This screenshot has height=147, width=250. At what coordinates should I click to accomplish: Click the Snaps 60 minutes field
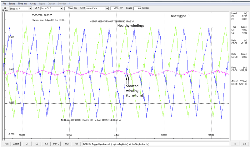coord(137,8)
